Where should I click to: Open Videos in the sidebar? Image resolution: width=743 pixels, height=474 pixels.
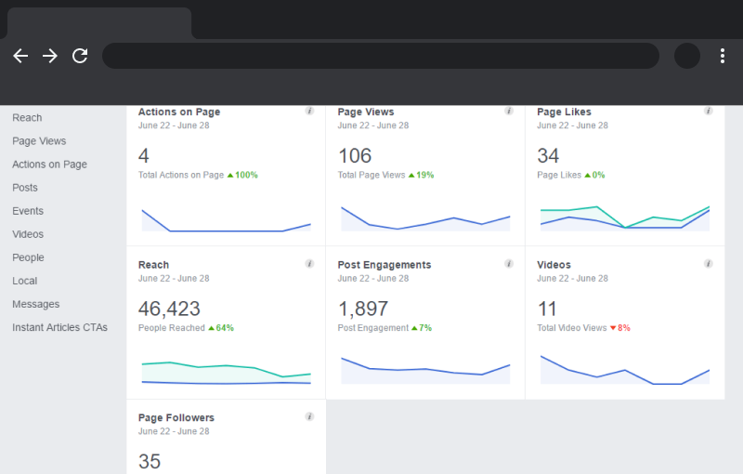click(x=28, y=233)
